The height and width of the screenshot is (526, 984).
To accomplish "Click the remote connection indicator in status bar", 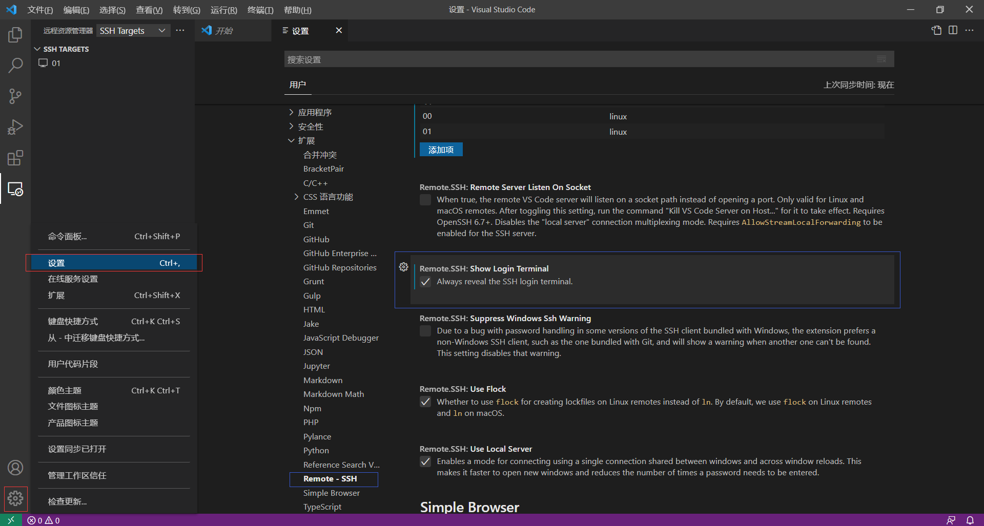I will pyautogui.click(x=10, y=520).
